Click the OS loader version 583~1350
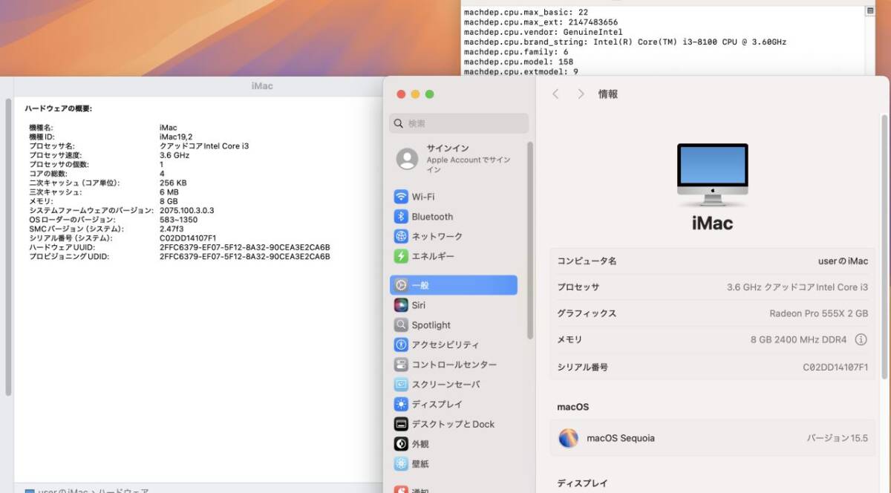This screenshot has height=493, width=891. (179, 220)
